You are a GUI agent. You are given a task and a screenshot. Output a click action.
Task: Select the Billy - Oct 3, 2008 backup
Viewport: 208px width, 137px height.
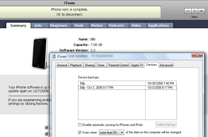click(127, 88)
